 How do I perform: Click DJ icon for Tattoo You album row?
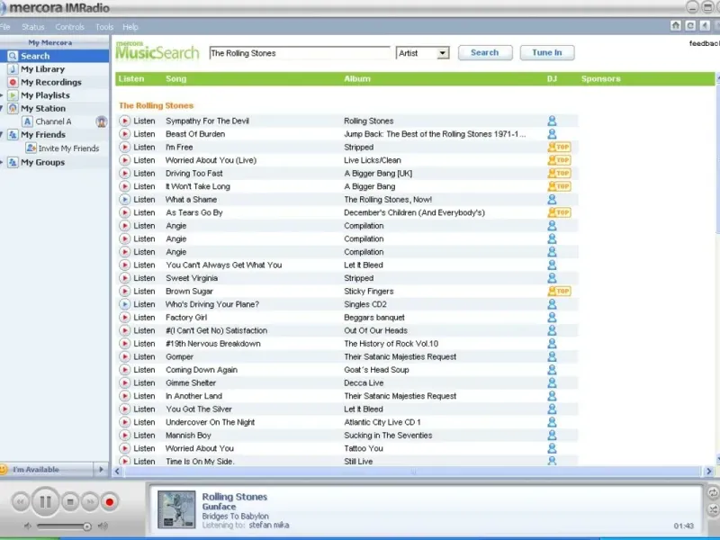tap(552, 448)
